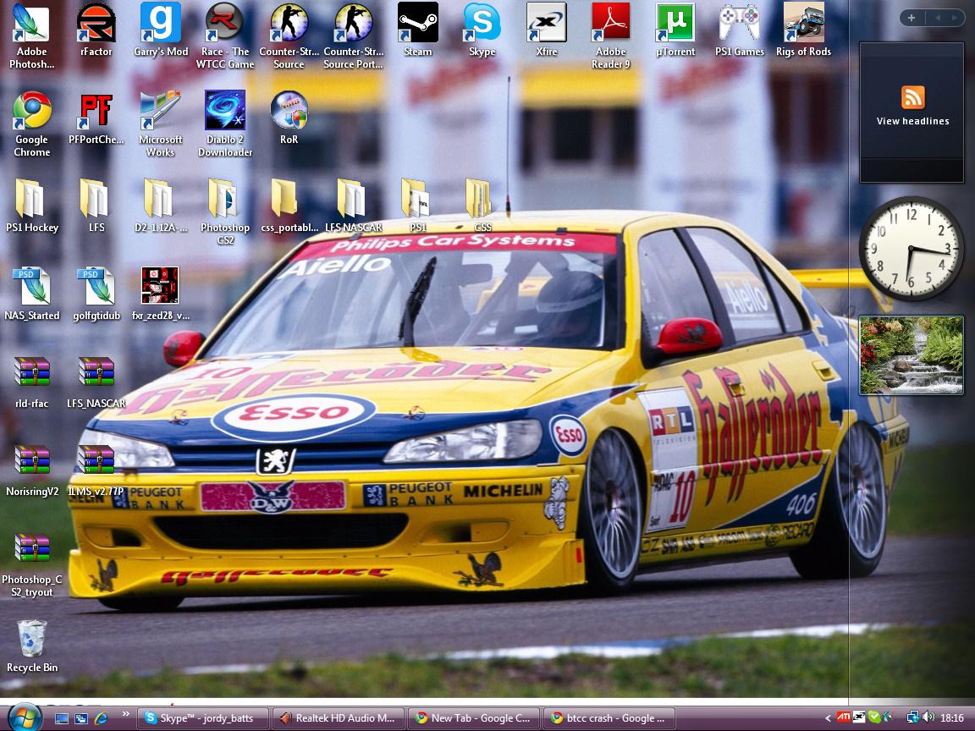Select the Counter-Strike Source Portable shortcut icon
Image resolution: width=975 pixels, height=731 pixels.
pos(353,36)
